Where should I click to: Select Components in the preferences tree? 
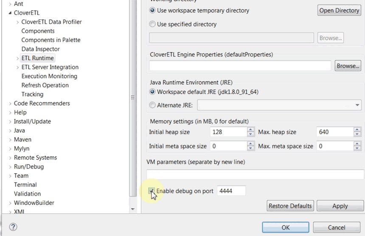coord(38,31)
